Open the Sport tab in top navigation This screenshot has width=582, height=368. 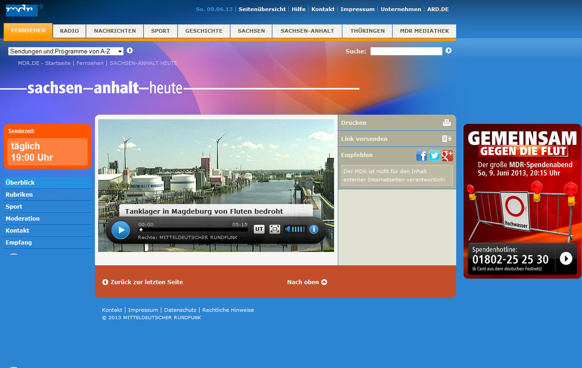(x=160, y=31)
